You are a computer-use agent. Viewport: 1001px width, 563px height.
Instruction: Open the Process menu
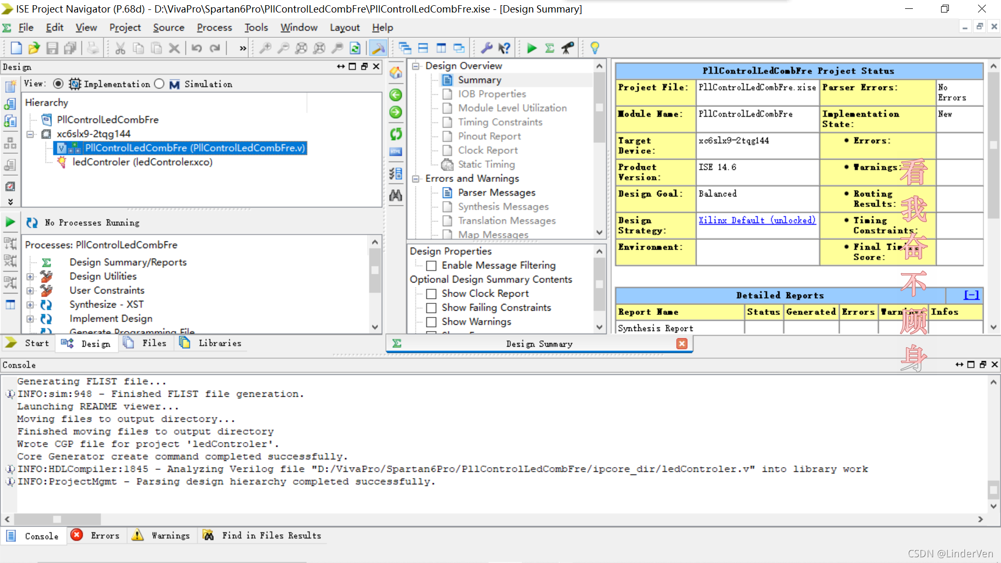pyautogui.click(x=214, y=28)
